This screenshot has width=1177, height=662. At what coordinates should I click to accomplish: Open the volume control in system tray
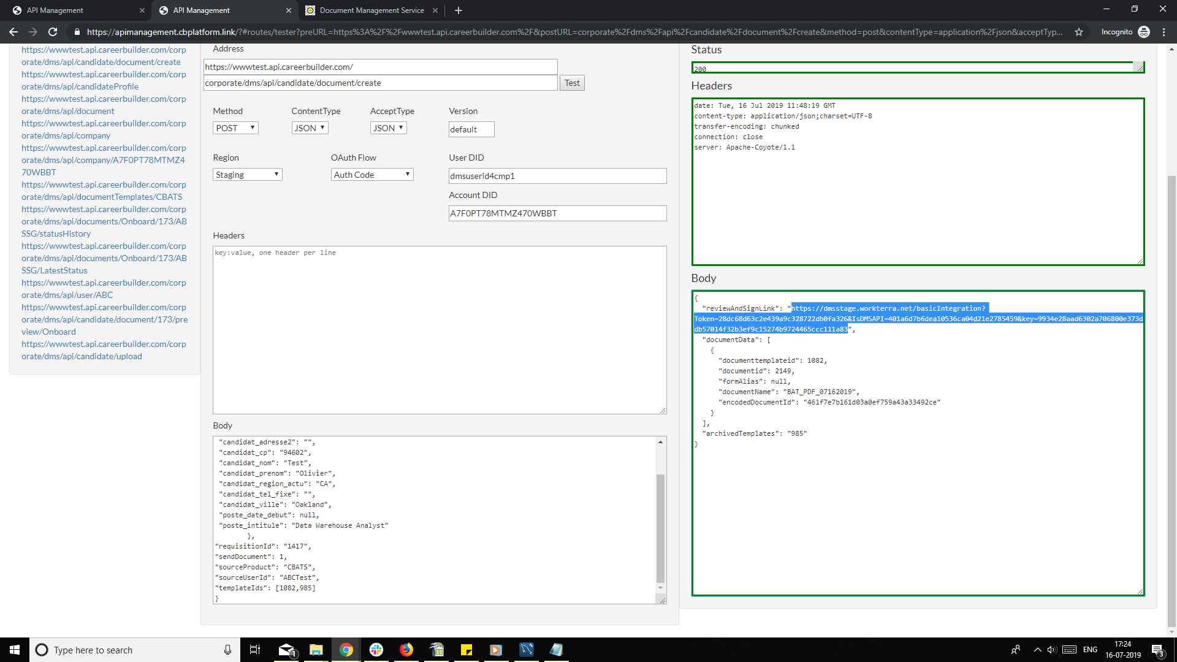1052,650
